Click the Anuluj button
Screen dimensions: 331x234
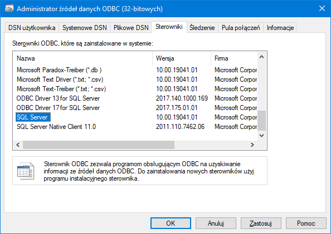click(x=216, y=223)
